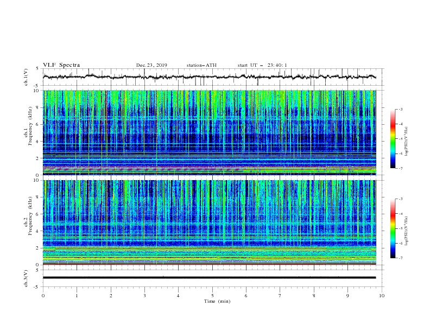Click the ch.1 voltage waveform trace
Screen dimensions: 430x332
(x=209, y=77)
